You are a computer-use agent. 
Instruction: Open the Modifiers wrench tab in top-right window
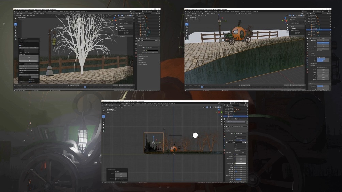(307, 58)
